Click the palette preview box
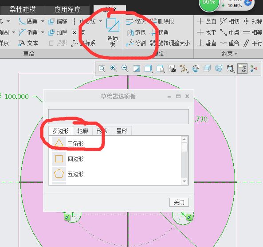The width and height of the screenshot is (263, 247). coord(118,117)
